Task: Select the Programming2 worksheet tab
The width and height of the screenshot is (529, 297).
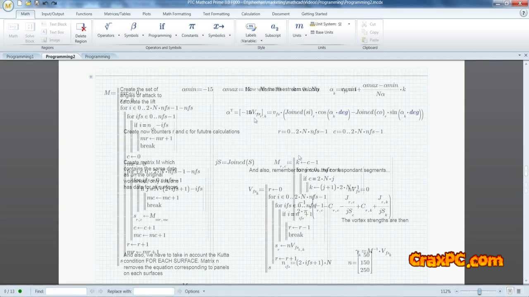Action: (x=60, y=57)
